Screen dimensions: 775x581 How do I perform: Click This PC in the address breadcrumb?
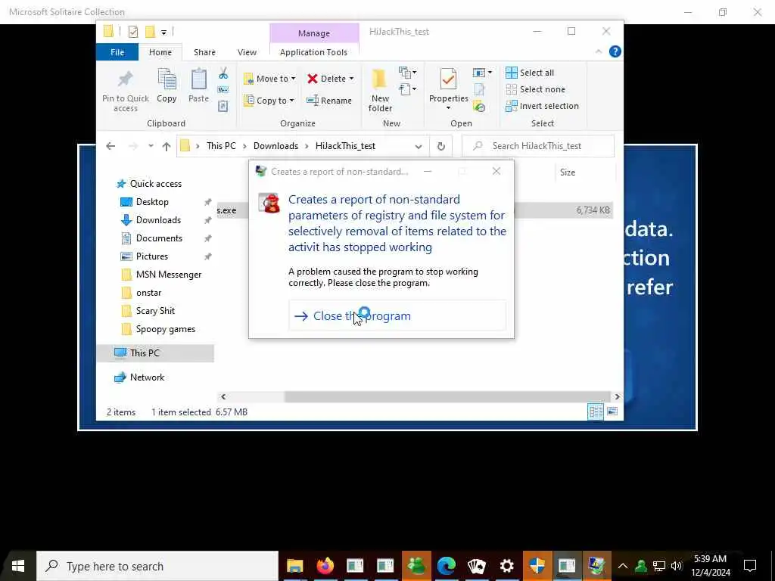(x=221, y=146)
